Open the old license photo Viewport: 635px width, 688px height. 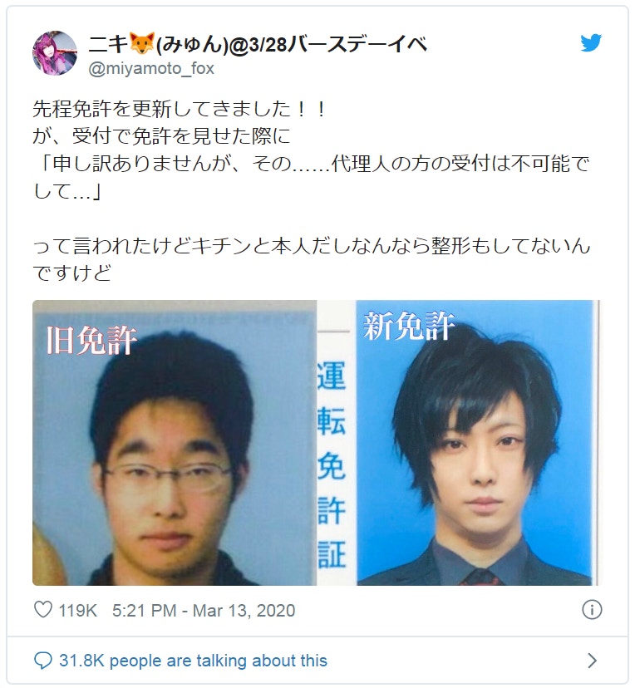175,443
